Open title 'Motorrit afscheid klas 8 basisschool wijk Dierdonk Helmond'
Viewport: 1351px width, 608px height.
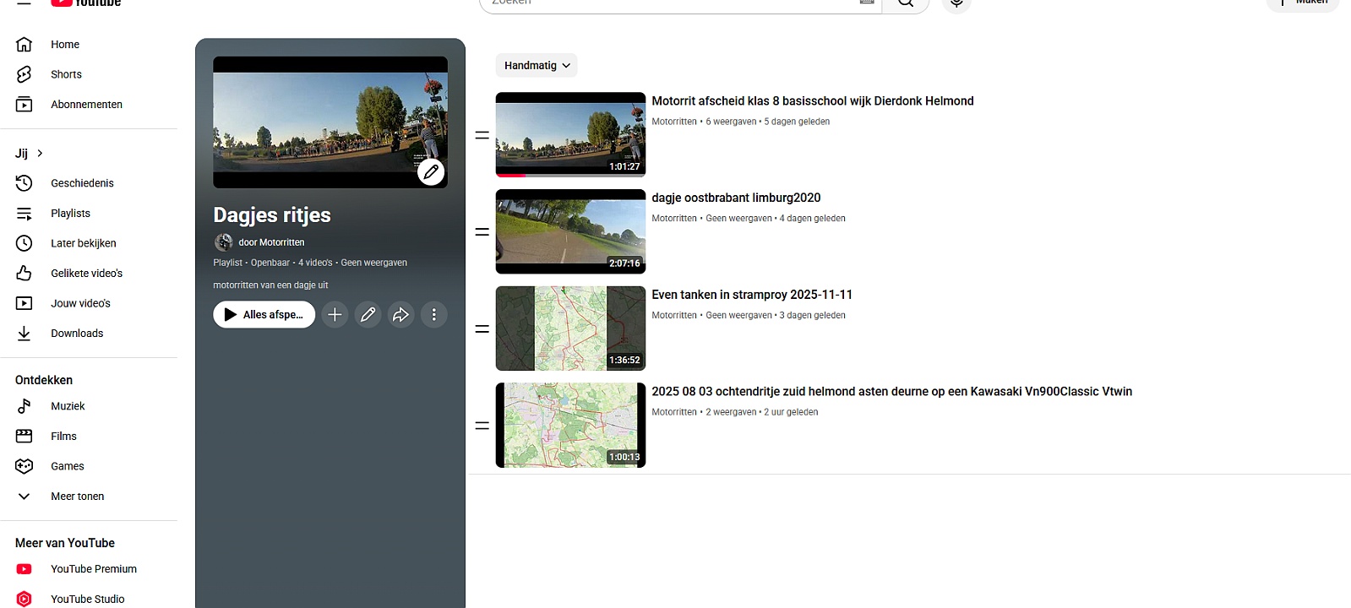[x=813, y=101]
